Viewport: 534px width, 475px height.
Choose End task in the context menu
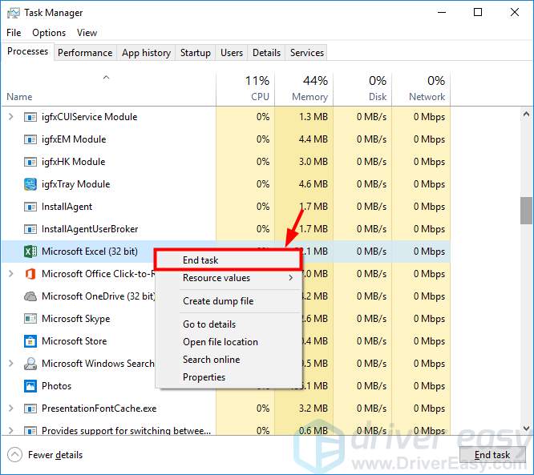click(229, 260)
